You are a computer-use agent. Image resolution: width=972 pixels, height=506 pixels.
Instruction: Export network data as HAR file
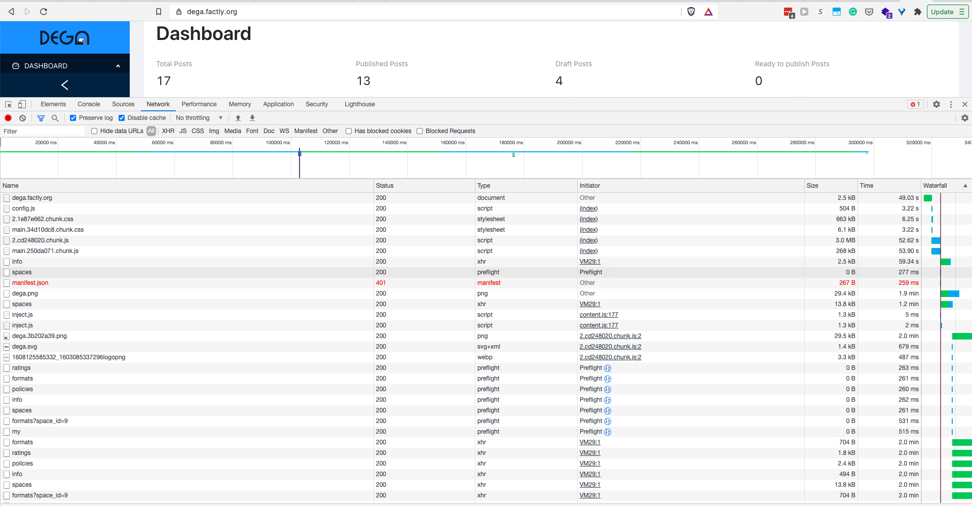pyautogui.click(x=252, y=117)
